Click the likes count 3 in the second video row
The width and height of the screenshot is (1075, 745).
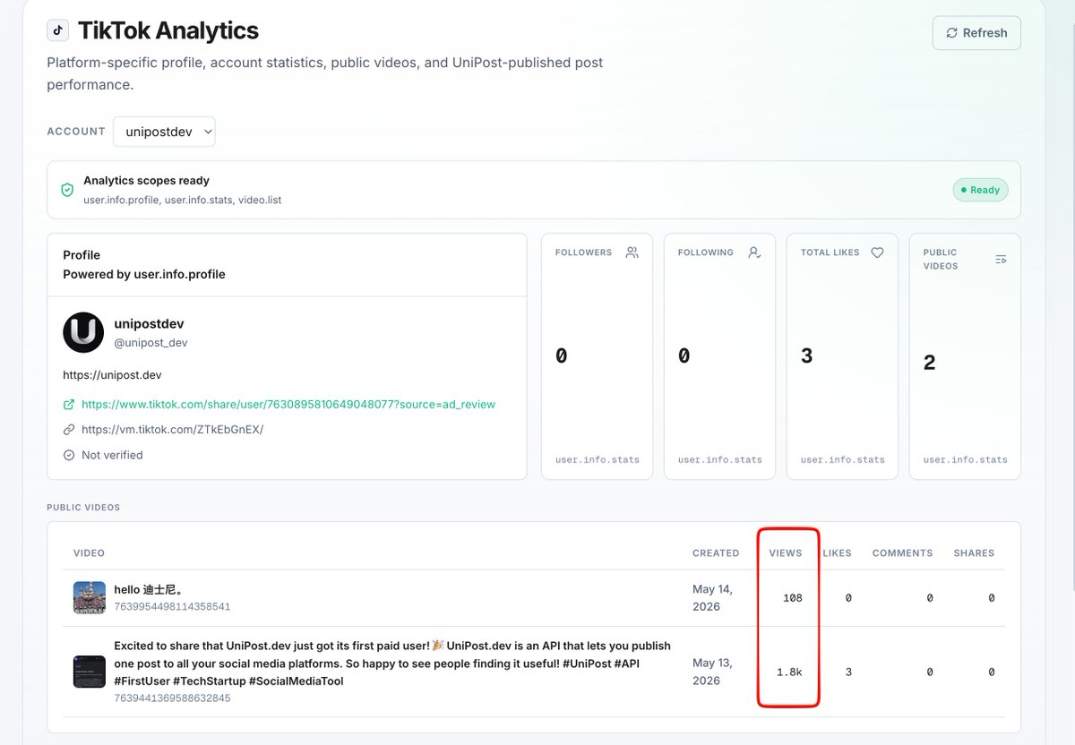(x=848, y=672)
